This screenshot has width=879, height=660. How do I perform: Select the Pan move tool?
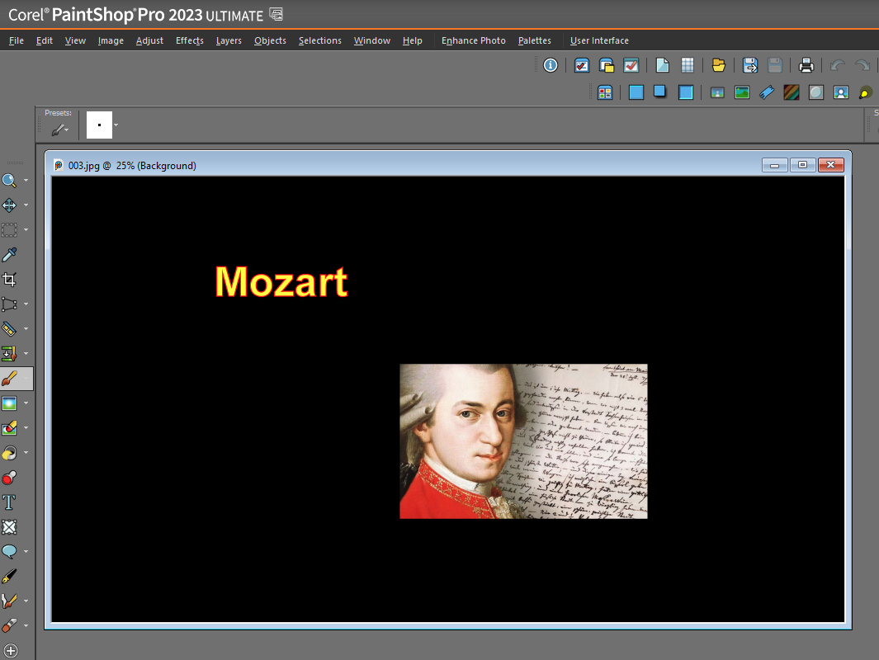(10, 205)
